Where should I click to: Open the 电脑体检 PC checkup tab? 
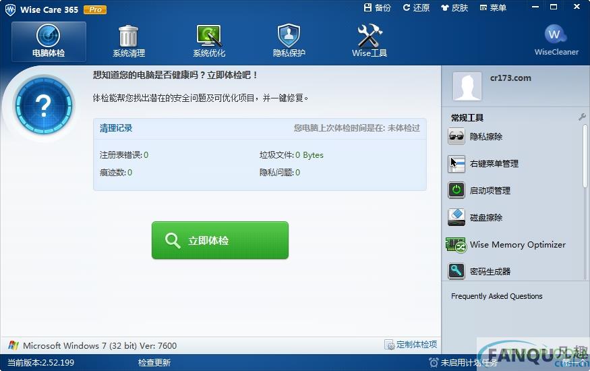tap(49, 41)
